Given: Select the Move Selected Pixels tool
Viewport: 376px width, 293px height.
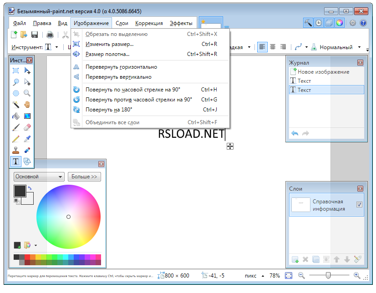Looking at the screenshot, I should click(27, 71).
